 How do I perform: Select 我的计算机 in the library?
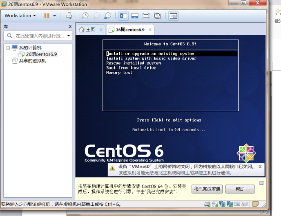click(x=30, y=48)
